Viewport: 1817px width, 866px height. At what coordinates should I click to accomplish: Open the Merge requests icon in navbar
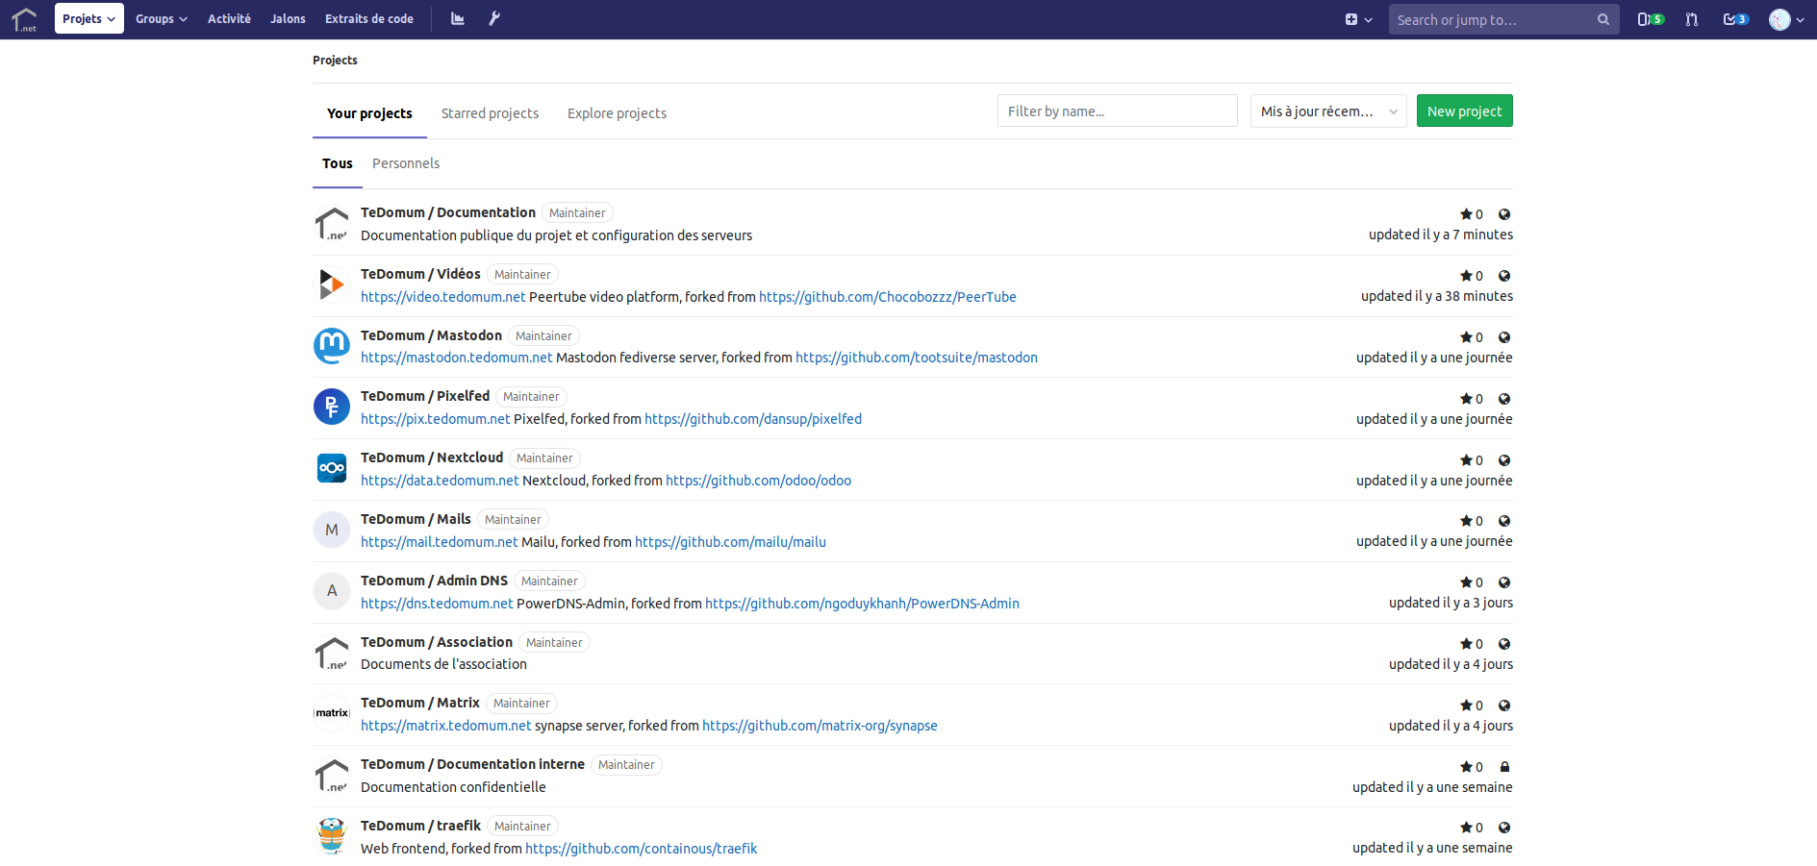[1692, 19]
